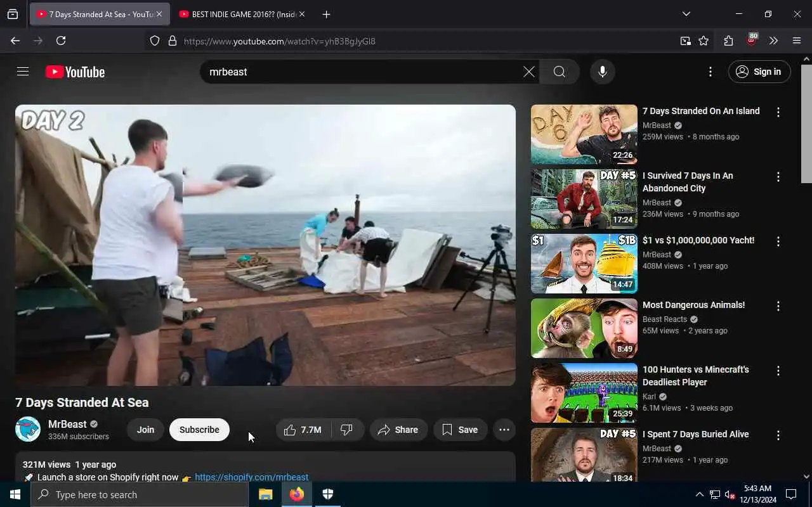
Task: Open options menu for I Spent 7 Days Buried Alive
Action: click(778, 435)
